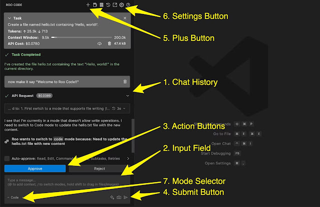Delete the 'Welcome to Roo Code' message
The image size is (320, 207).
click(125, 81)
